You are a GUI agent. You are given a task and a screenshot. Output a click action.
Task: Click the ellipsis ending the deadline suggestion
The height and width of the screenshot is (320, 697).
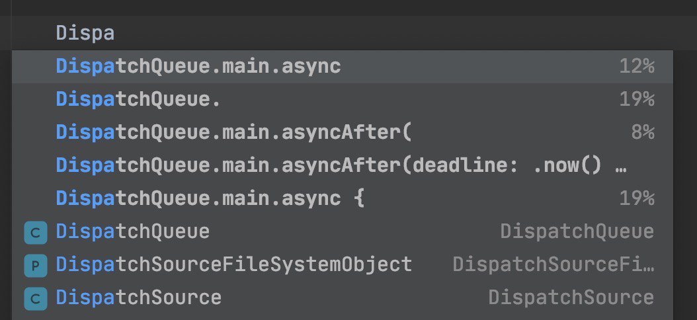[620, 167]
